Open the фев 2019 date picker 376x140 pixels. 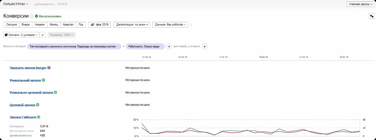click(x=99, y=25)
